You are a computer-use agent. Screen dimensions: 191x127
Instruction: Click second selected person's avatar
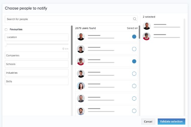tap(147, 36)
